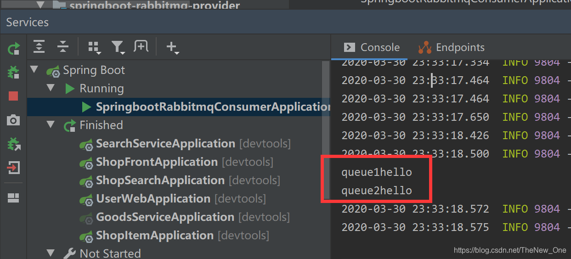
Task: Click the Exit application icon
Action: [13, 168]
